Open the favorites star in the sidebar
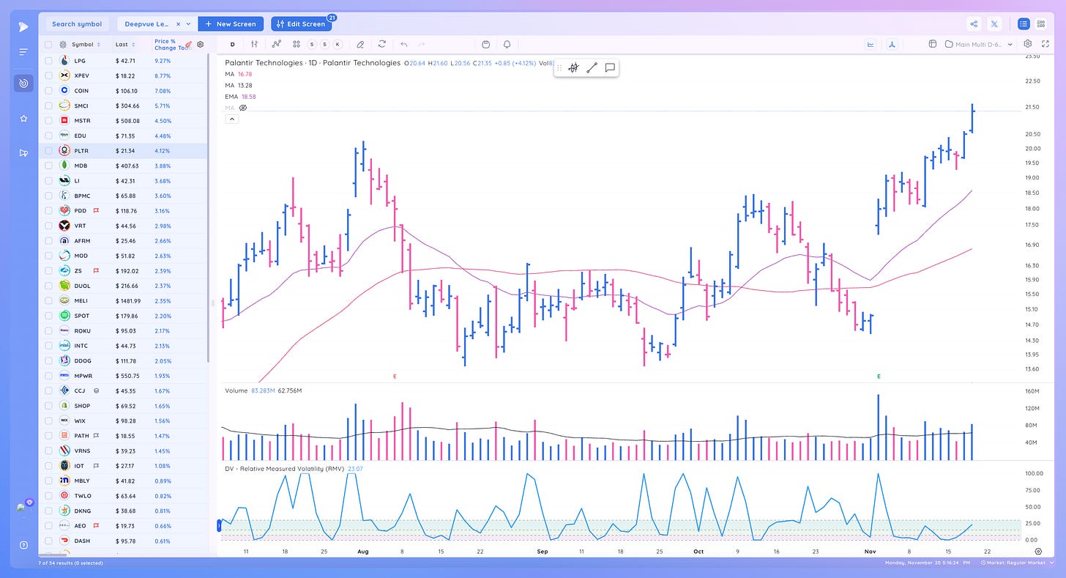1066x578 pixels. point(23,118)
